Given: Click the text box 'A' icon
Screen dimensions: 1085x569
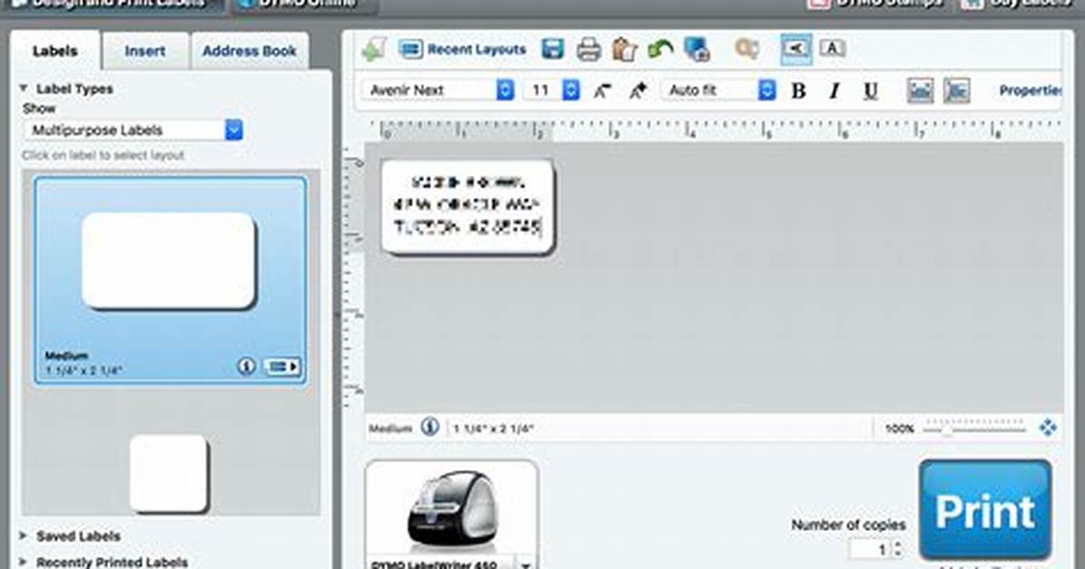Looking at the screenshot, I should point(832,48).
